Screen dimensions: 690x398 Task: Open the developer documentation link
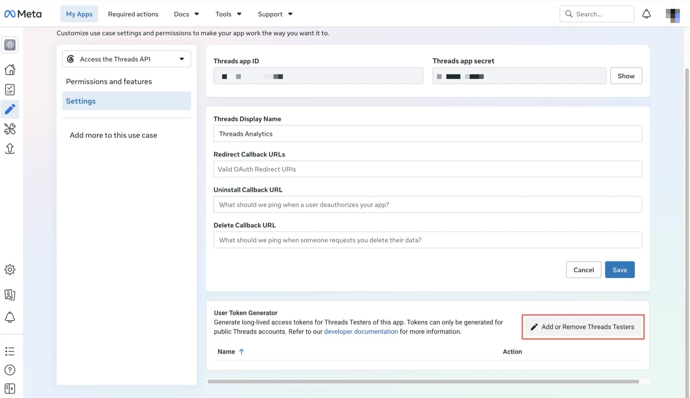coord(361,331)
